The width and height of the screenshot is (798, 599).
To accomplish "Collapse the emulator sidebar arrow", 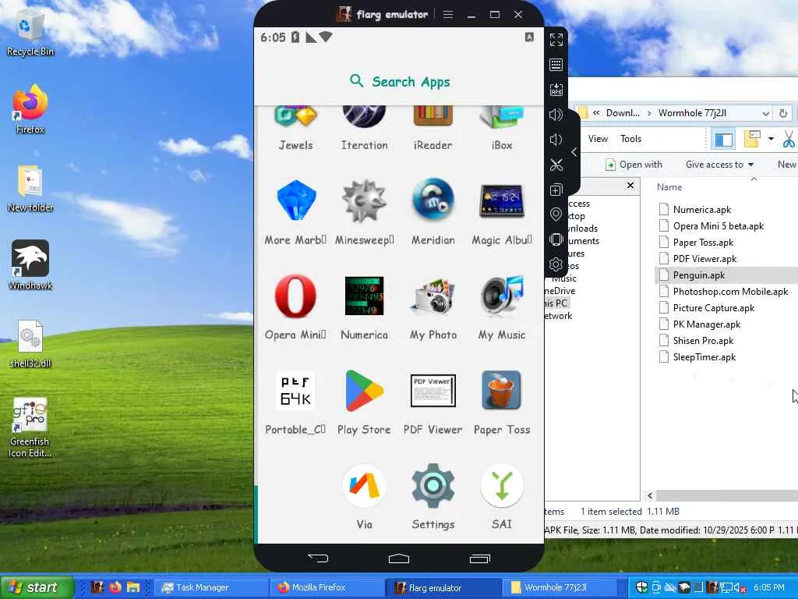I will point(574,152).
